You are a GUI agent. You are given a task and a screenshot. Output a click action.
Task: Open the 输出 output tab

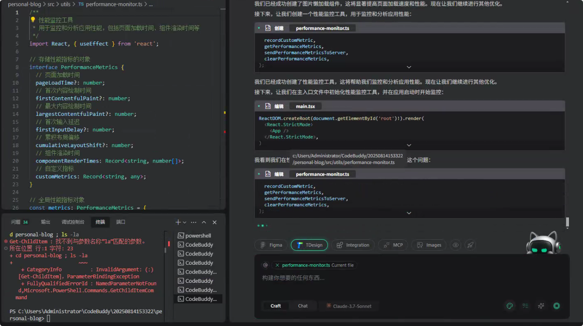point(46,222)
